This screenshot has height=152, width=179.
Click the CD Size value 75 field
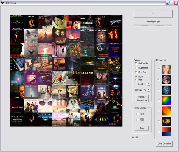[145, 90]
